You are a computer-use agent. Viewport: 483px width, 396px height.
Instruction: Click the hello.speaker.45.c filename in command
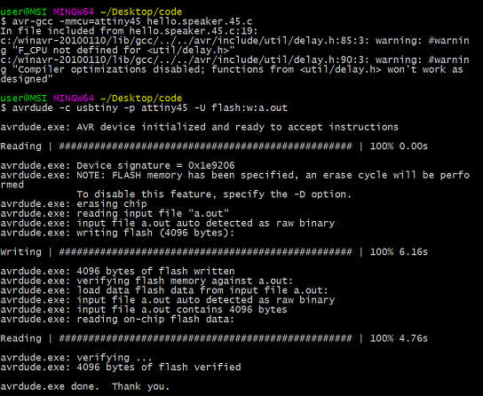click(x=200, y=21)
